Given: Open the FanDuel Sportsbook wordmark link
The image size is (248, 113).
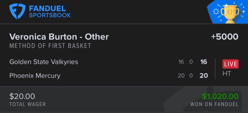Looking at the screenshot, I should click(50, 11).
